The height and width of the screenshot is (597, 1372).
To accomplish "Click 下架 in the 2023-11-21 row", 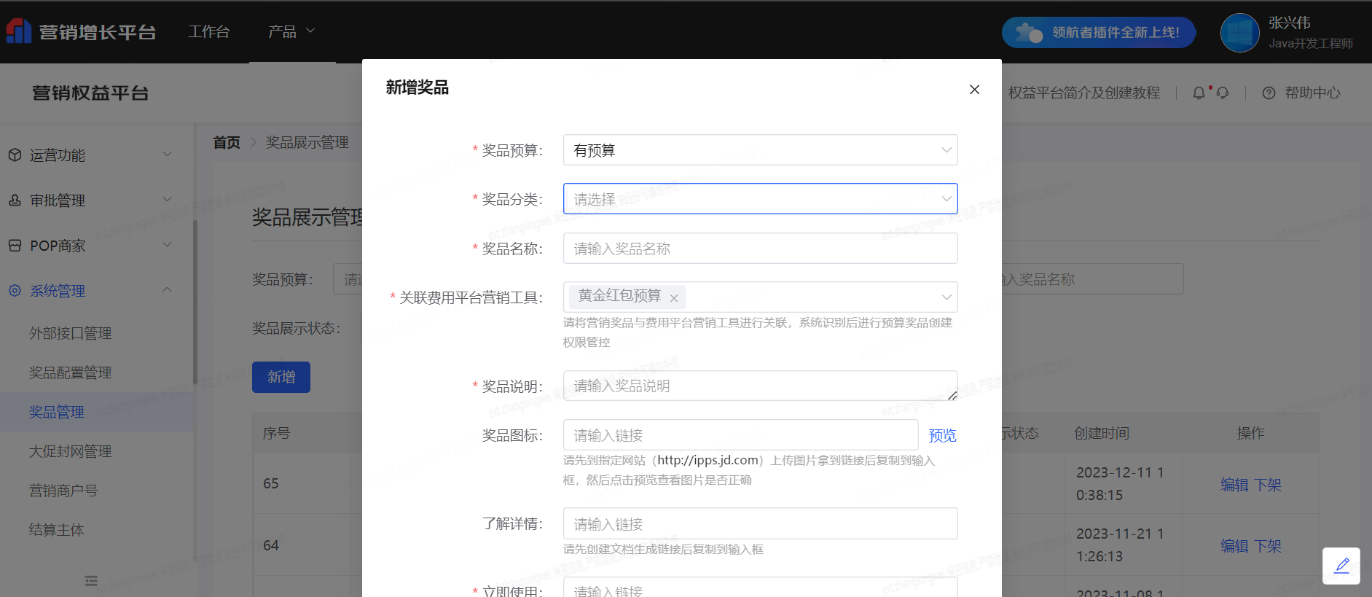I will point(1268,546).
